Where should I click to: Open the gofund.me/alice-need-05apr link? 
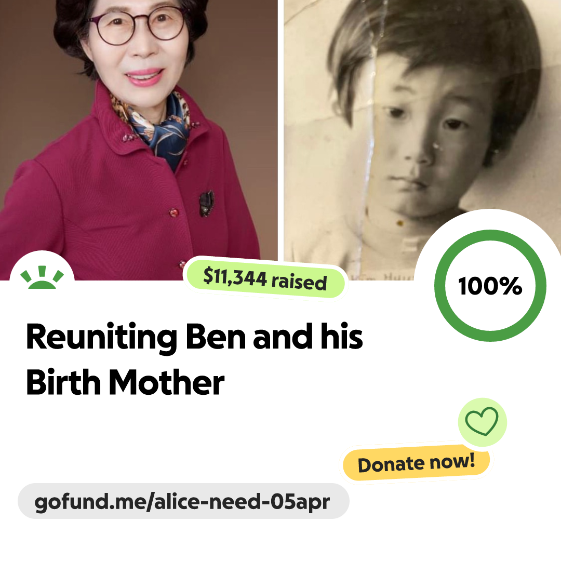(183, 501)
